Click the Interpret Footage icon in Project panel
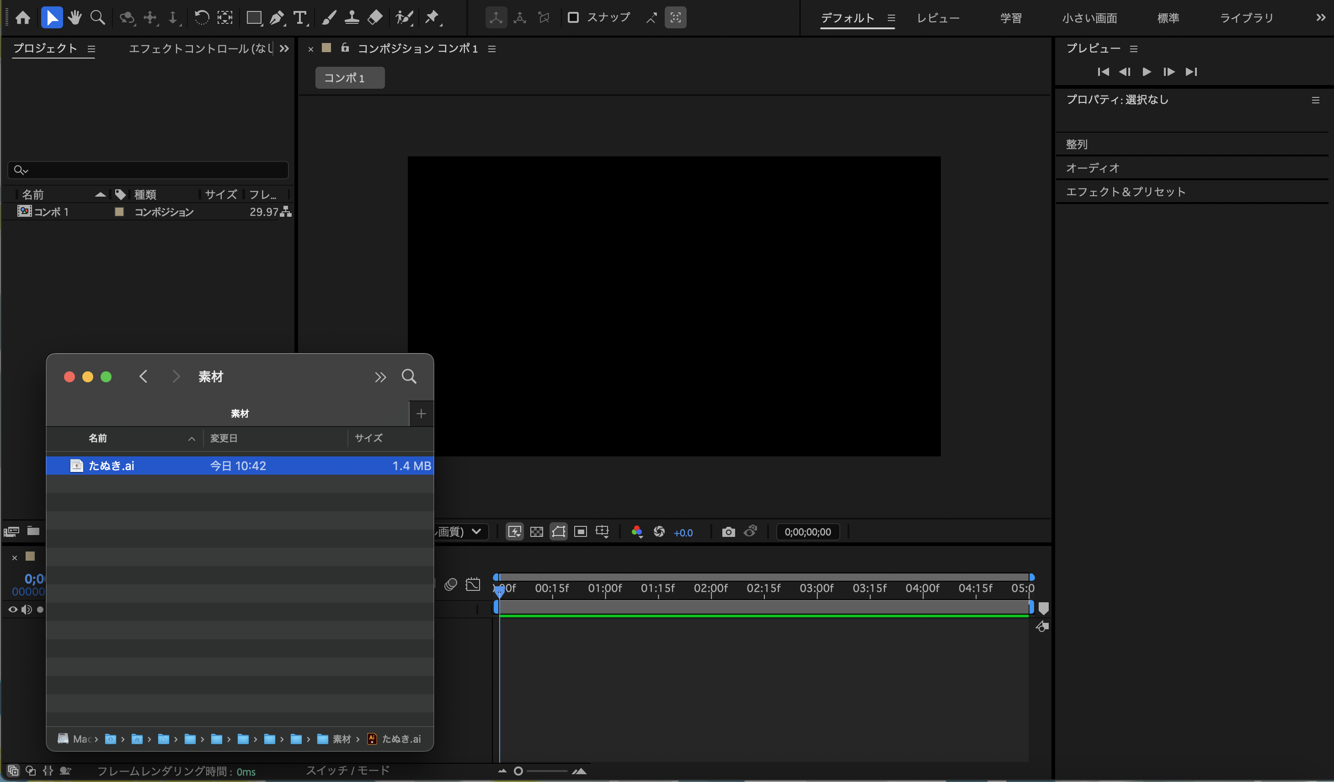Viewport: 1334px width, 782px height. [x=11, y=531]
